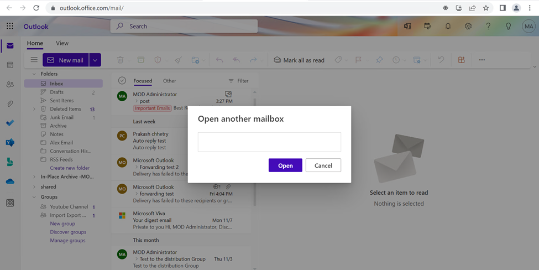Viewport: 539px width, 270px height.
Task: Toggle the select-all messages circle checkbox
Action: [122, 80]
